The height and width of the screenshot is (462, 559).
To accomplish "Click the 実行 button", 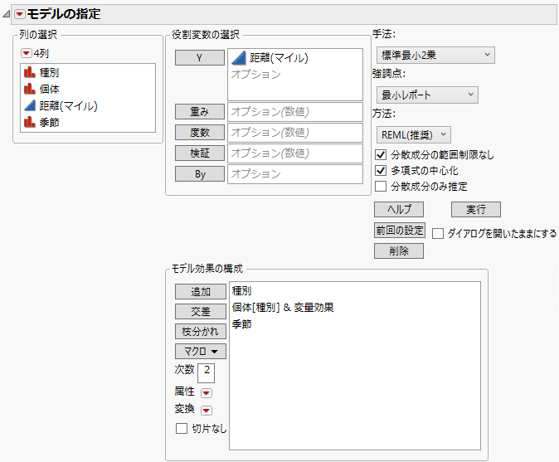I will coord(475,209).
